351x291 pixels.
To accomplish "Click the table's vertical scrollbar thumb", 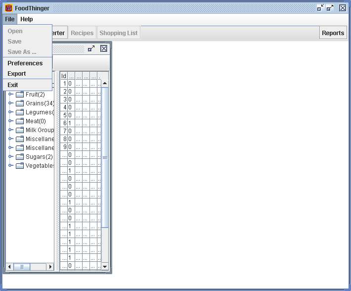I will point(105,157).
